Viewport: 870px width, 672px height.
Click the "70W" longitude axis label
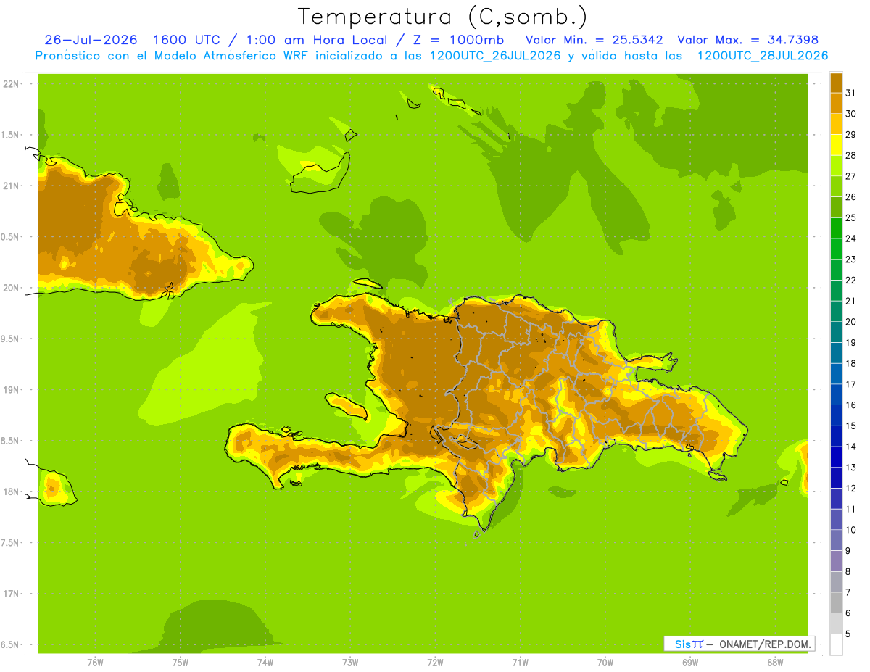605,663
